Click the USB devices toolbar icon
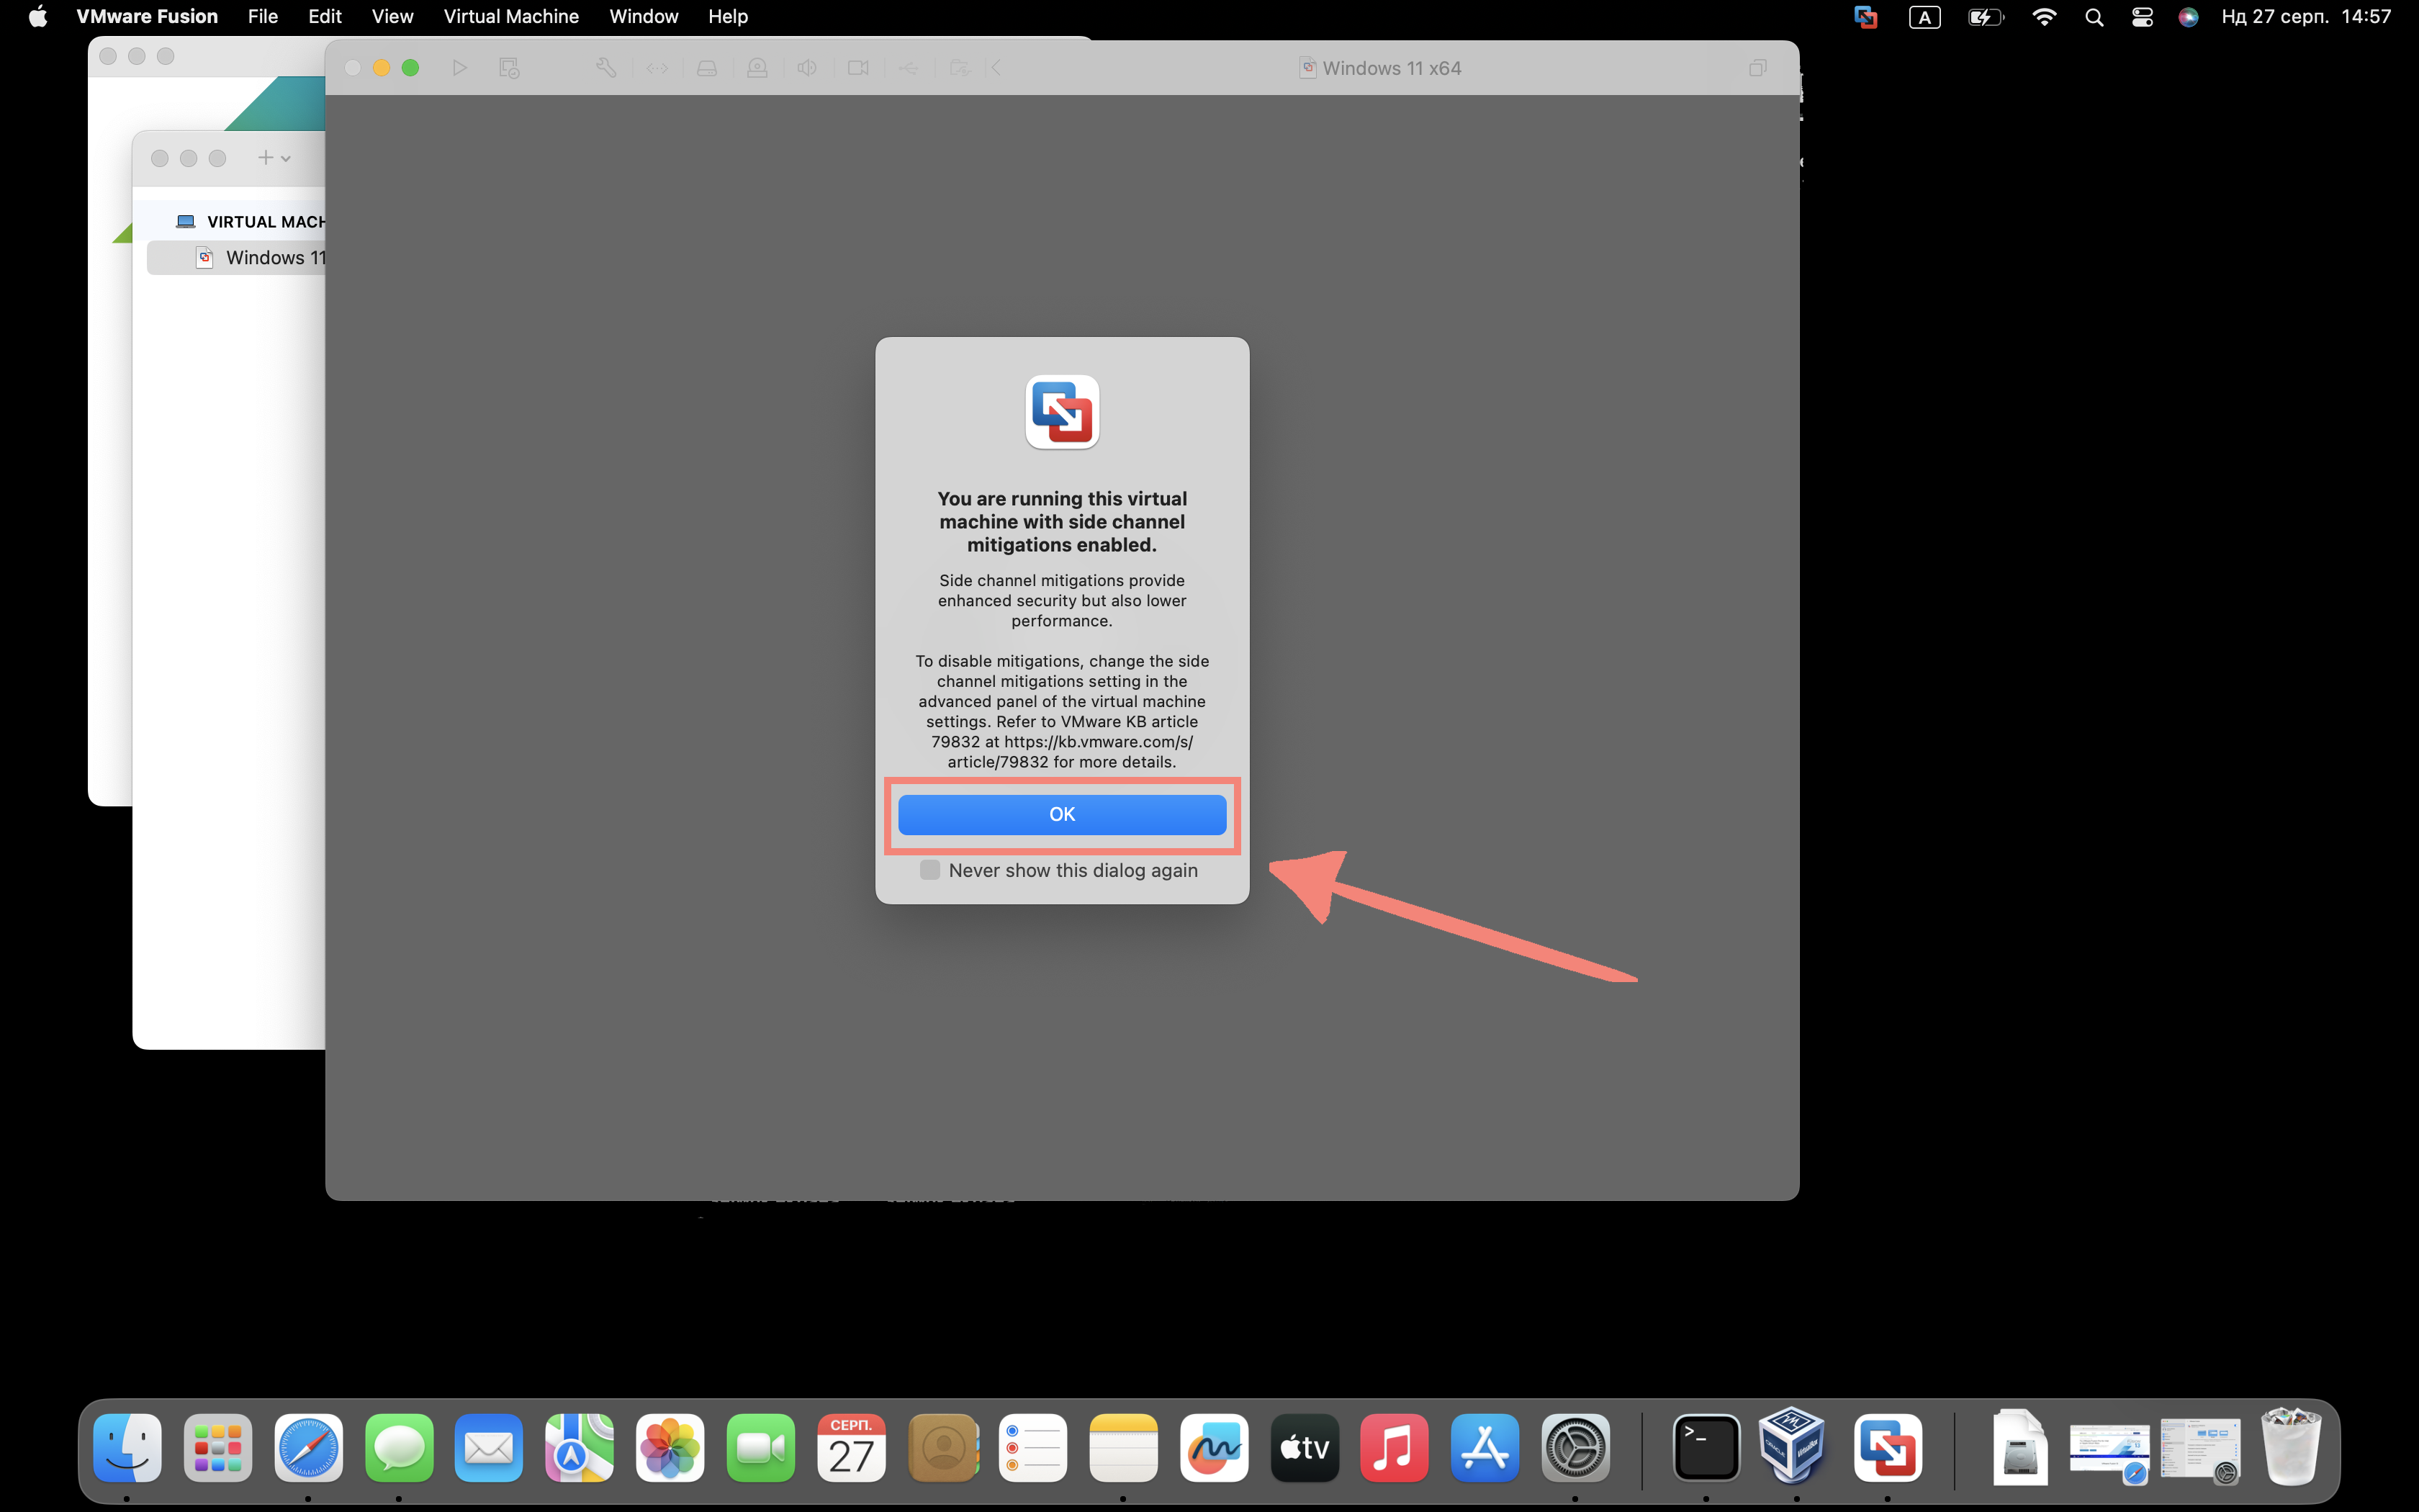Screen dimensions: 2419x1512 point(909,68)
